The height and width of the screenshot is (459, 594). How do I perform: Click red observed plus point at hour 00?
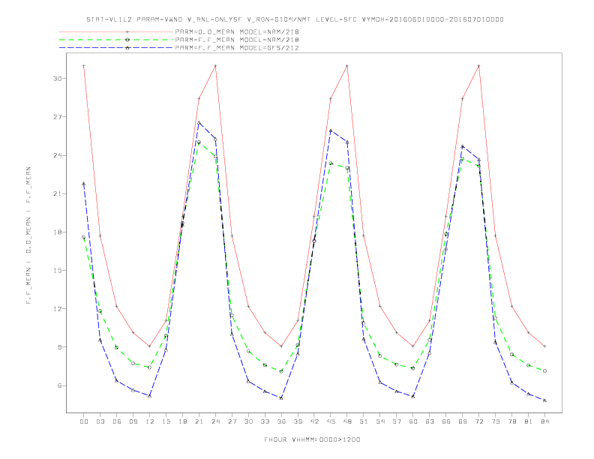tap(84, 66)
